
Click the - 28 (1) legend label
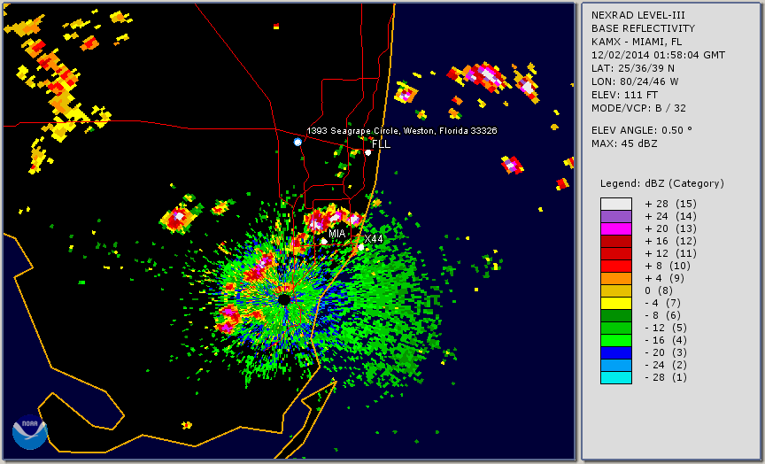point(666,377)
